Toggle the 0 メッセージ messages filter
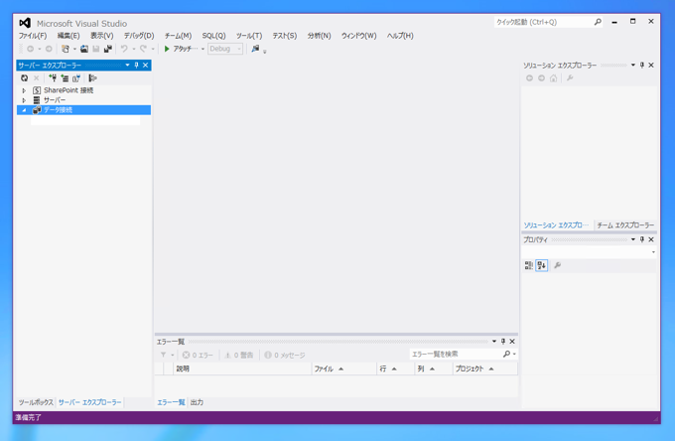This screenshot has width=675, height=441. pos(285,355)
